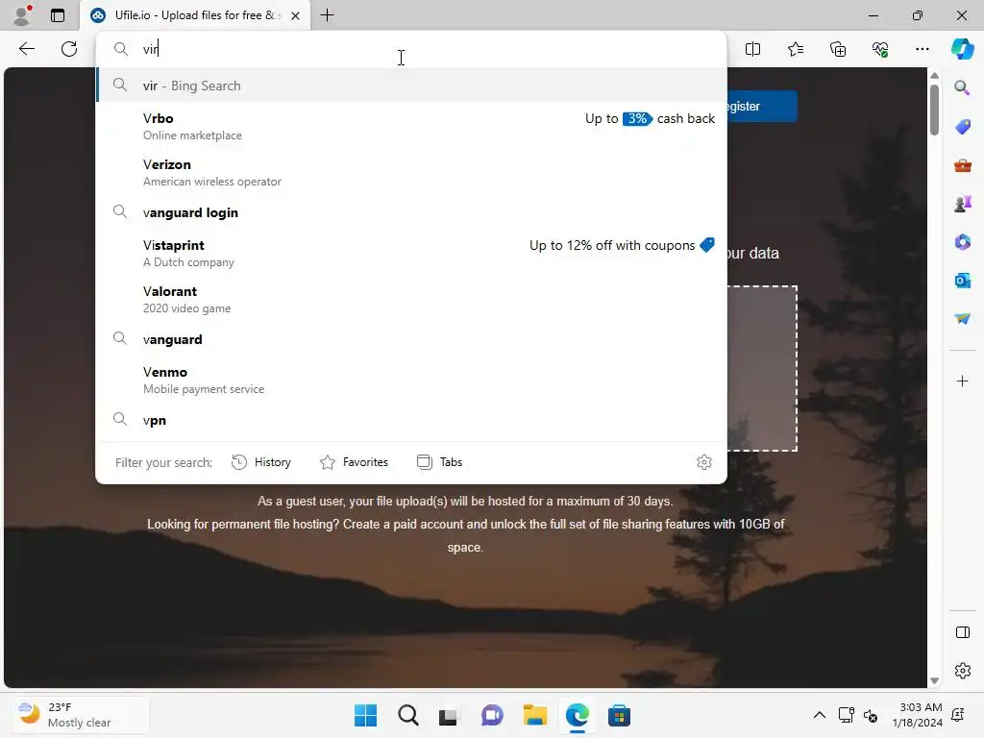Open File Explorer from taskbar
This screenshot has height=738, width=984.
point(534,715)
